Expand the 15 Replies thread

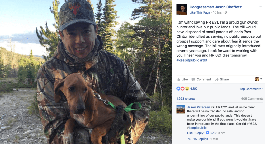tap(200, 139)
